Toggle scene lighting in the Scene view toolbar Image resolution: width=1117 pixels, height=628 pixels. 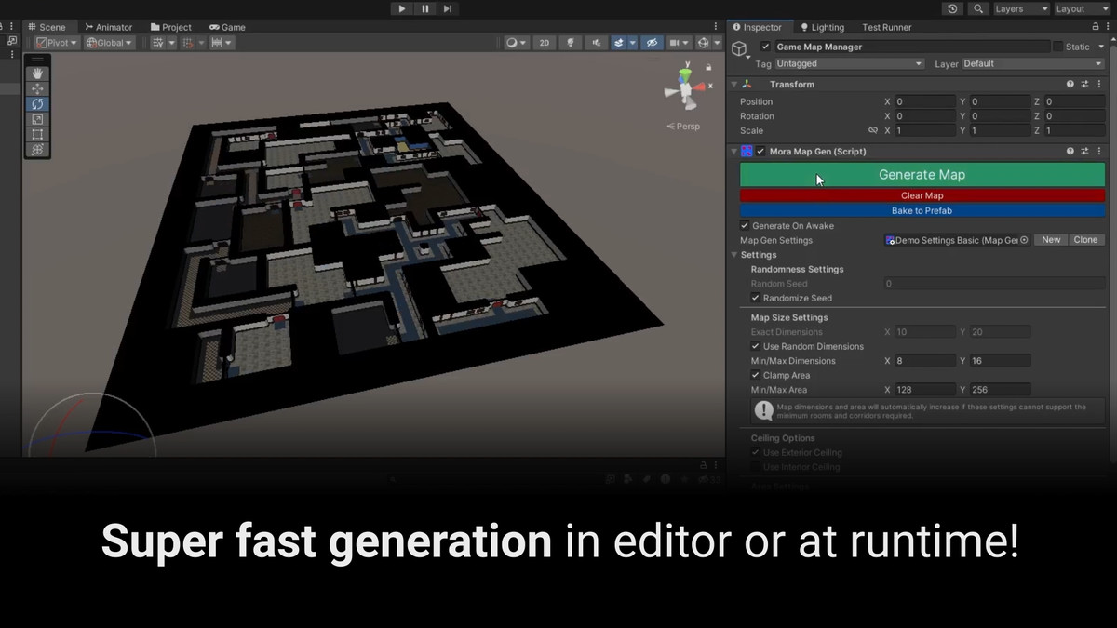tap(571, 42)
